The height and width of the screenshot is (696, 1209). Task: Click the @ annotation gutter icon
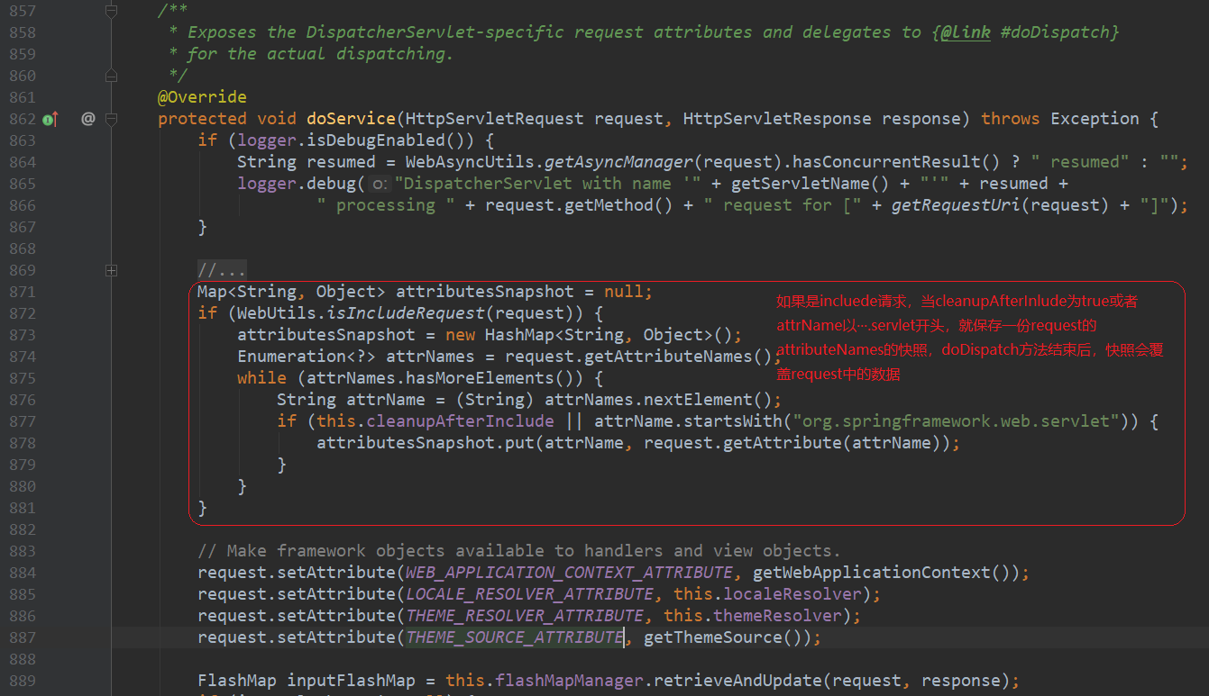(87, 119)
